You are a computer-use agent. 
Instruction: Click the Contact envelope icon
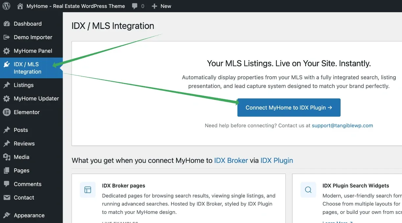7,198
